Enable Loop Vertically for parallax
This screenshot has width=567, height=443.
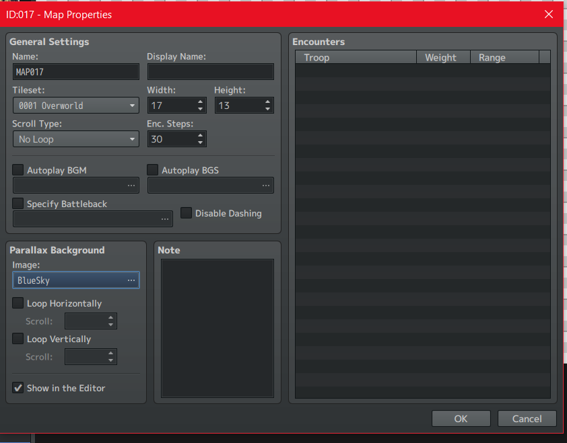click(x=18, y=339)
